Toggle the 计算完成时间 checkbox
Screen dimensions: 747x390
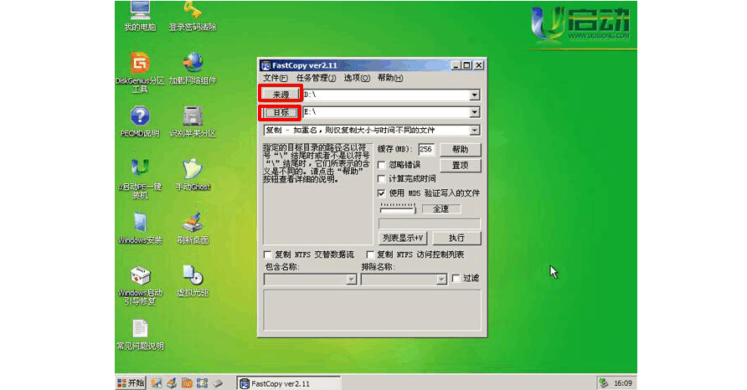[382, 178]
